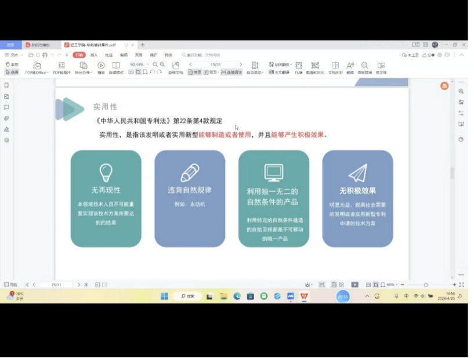Click the PDF转Office conversion icon
Viewport: 474px width, 358px height.
point(37,66)
